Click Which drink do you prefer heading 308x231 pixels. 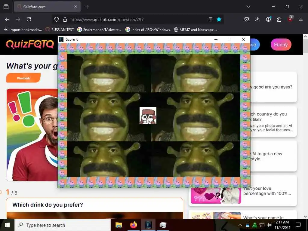pyautogui.click(x=48, y=205)
